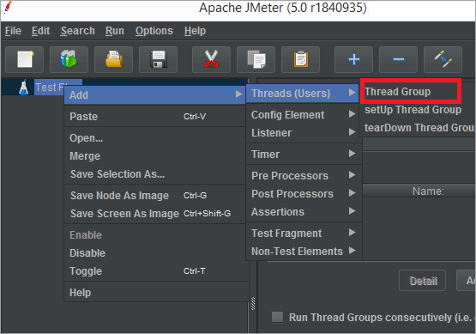
Task: Expand Non-Test Elements submenu
Action: pyautogui.click(x=304, y=251)
